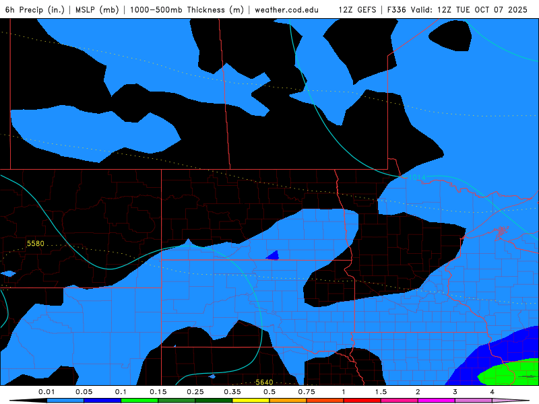Click the light blue 0.01–0.05 legend swatch

pyautogui.click(x=65, y=401)
